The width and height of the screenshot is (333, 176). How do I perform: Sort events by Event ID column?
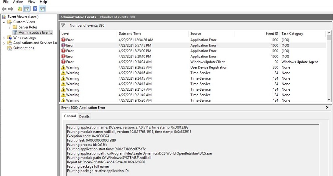[257, 34]
